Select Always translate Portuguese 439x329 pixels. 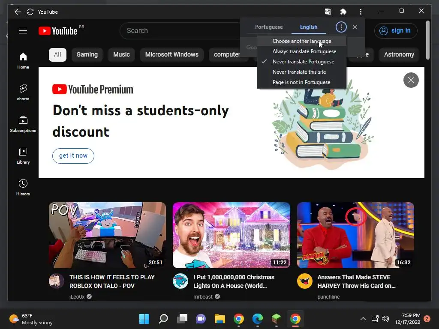(301, 51)
